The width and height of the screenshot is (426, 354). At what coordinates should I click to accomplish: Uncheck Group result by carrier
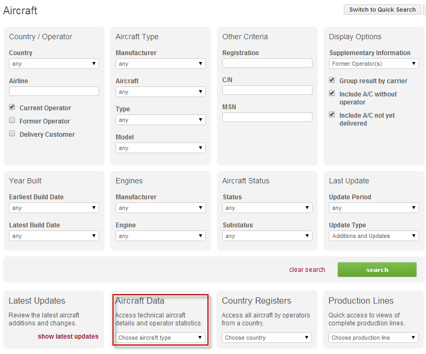coord(332,81)
